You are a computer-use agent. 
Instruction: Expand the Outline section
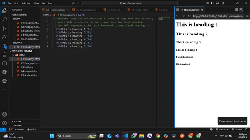(x=17, y=122)
